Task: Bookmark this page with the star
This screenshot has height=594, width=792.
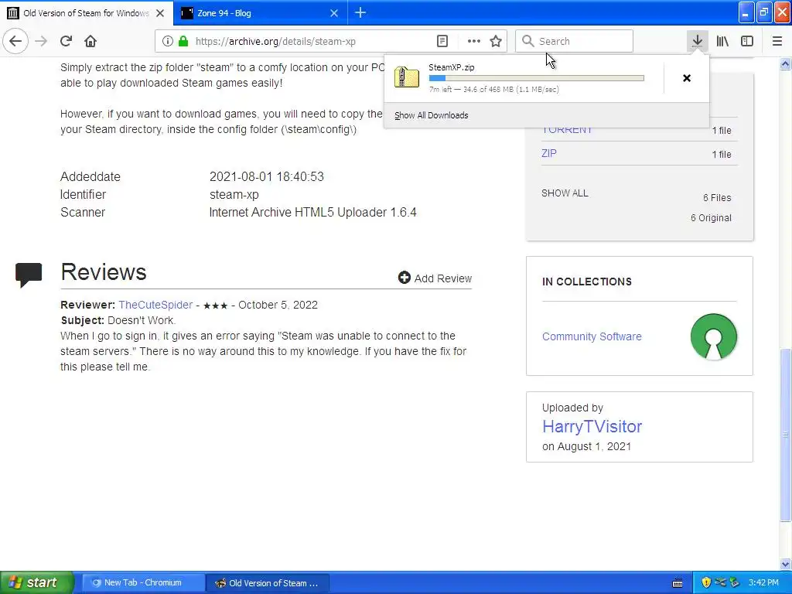Action: coord(496,42)
